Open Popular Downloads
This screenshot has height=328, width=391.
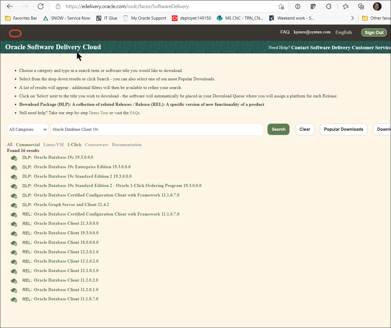click(343, 129)
